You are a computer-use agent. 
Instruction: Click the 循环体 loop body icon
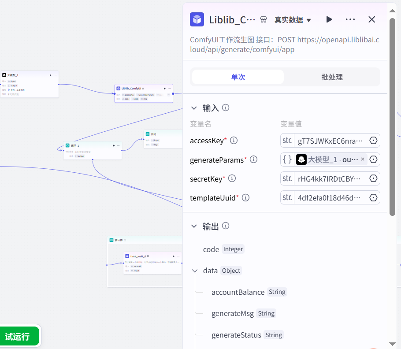[111, 240]
